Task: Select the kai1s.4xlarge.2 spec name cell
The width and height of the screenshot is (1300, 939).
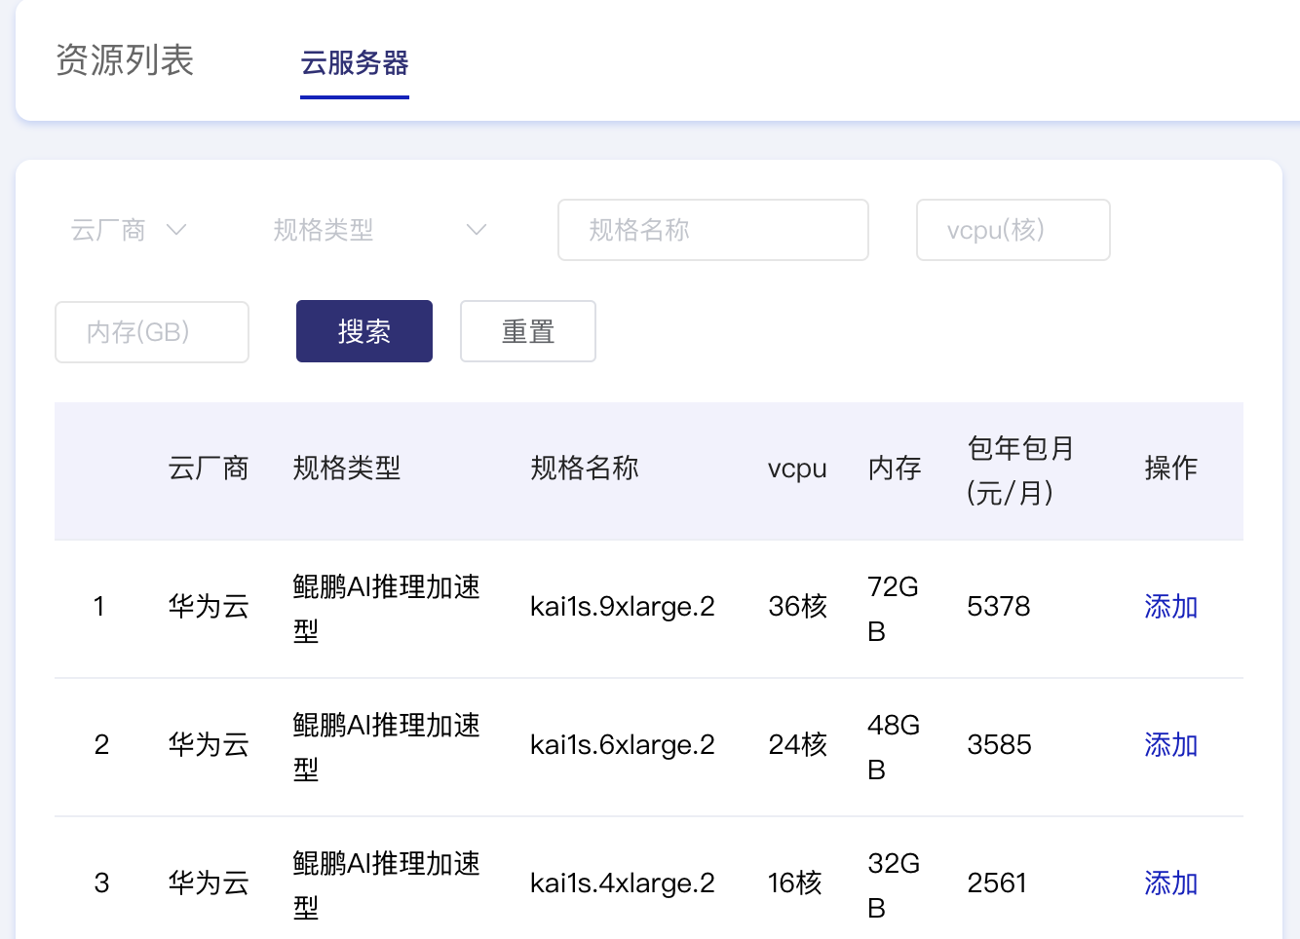Action: tap(623, 883)
